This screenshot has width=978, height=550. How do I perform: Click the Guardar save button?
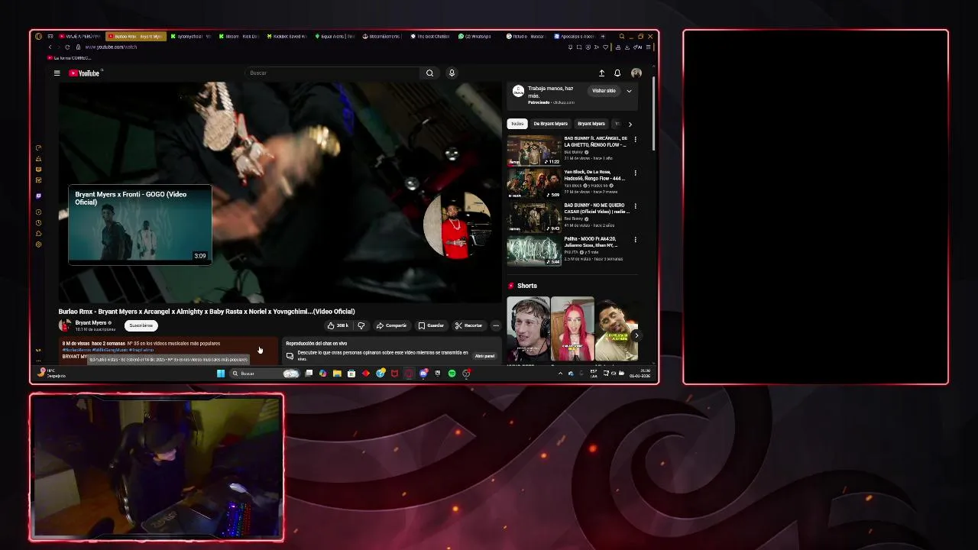pyautogui.click(x=431, y=325)
